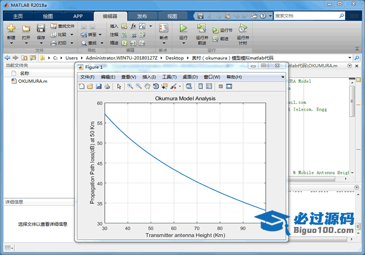The height and width of the screenshot is (255, 365).
Task: Click the percent comment icon
Action: (125, 35)
